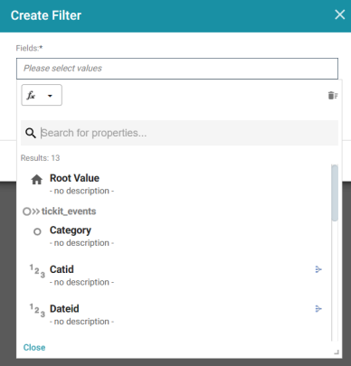351x366 pixels.
Task: Collapse the tickit_events group
Action: coord(36,211)
